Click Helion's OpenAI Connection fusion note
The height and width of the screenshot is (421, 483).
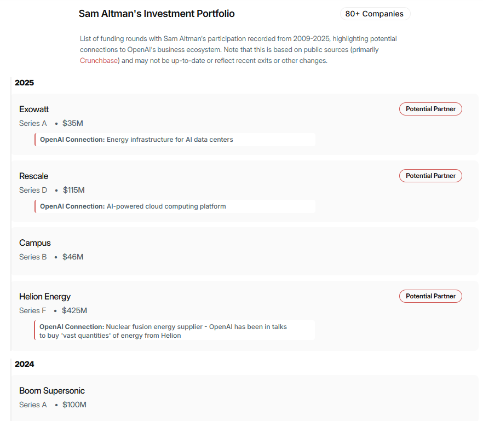coord(163,331)
